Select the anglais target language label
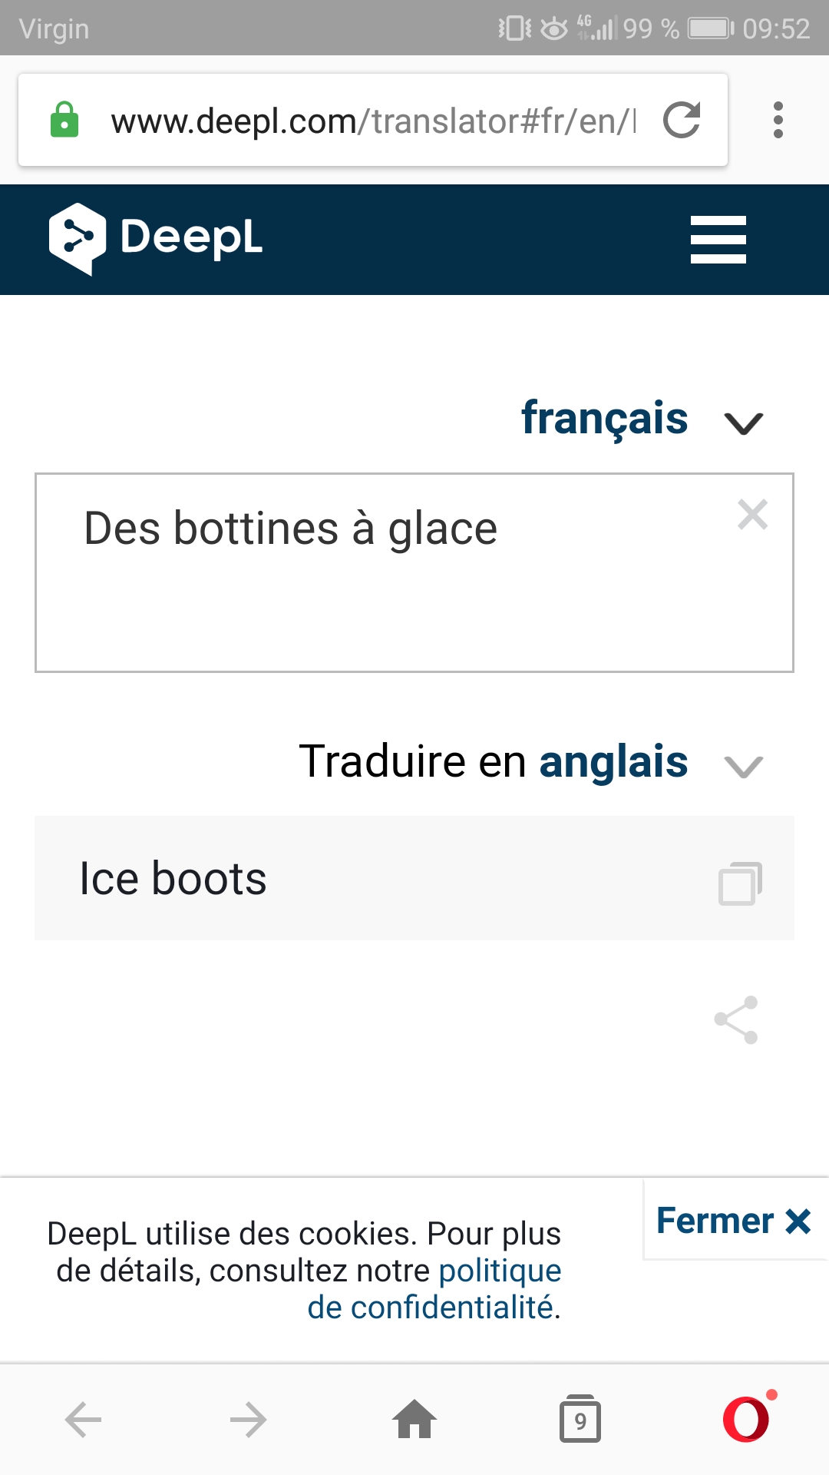The width and height of the screenshot is (829, 1475). tap(613, 761)
